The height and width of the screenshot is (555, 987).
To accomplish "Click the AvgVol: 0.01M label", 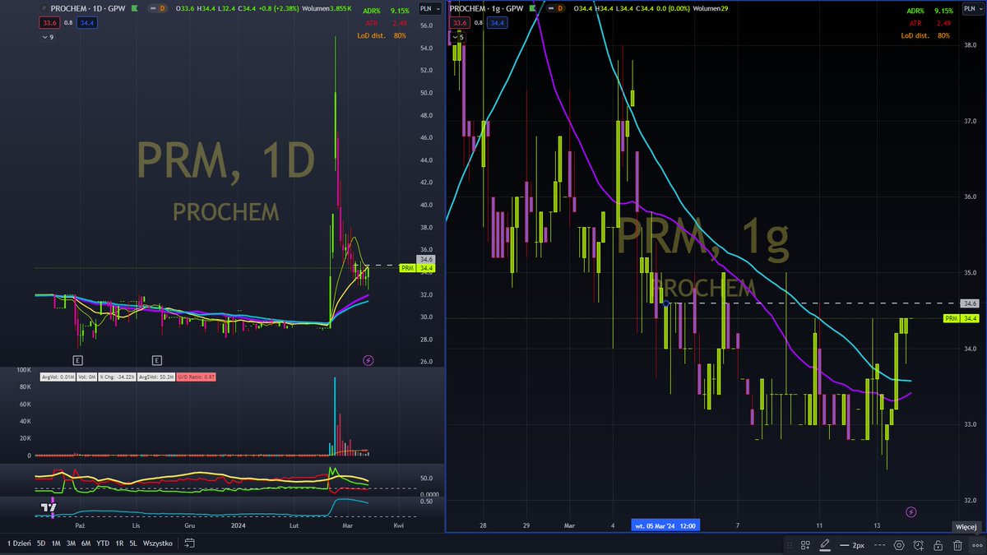I will (x=58, y=377).
